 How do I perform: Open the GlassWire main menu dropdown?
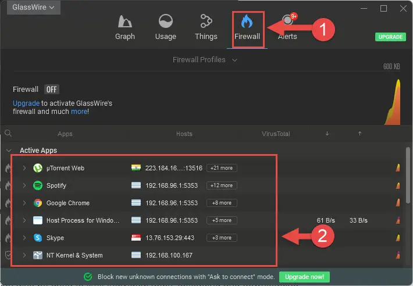(x=34, y=8)
